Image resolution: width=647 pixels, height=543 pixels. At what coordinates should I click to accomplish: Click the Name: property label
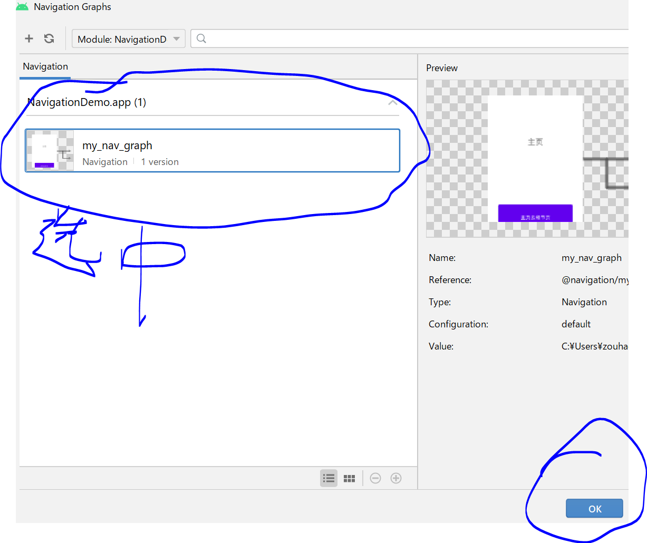coord(442,258)
